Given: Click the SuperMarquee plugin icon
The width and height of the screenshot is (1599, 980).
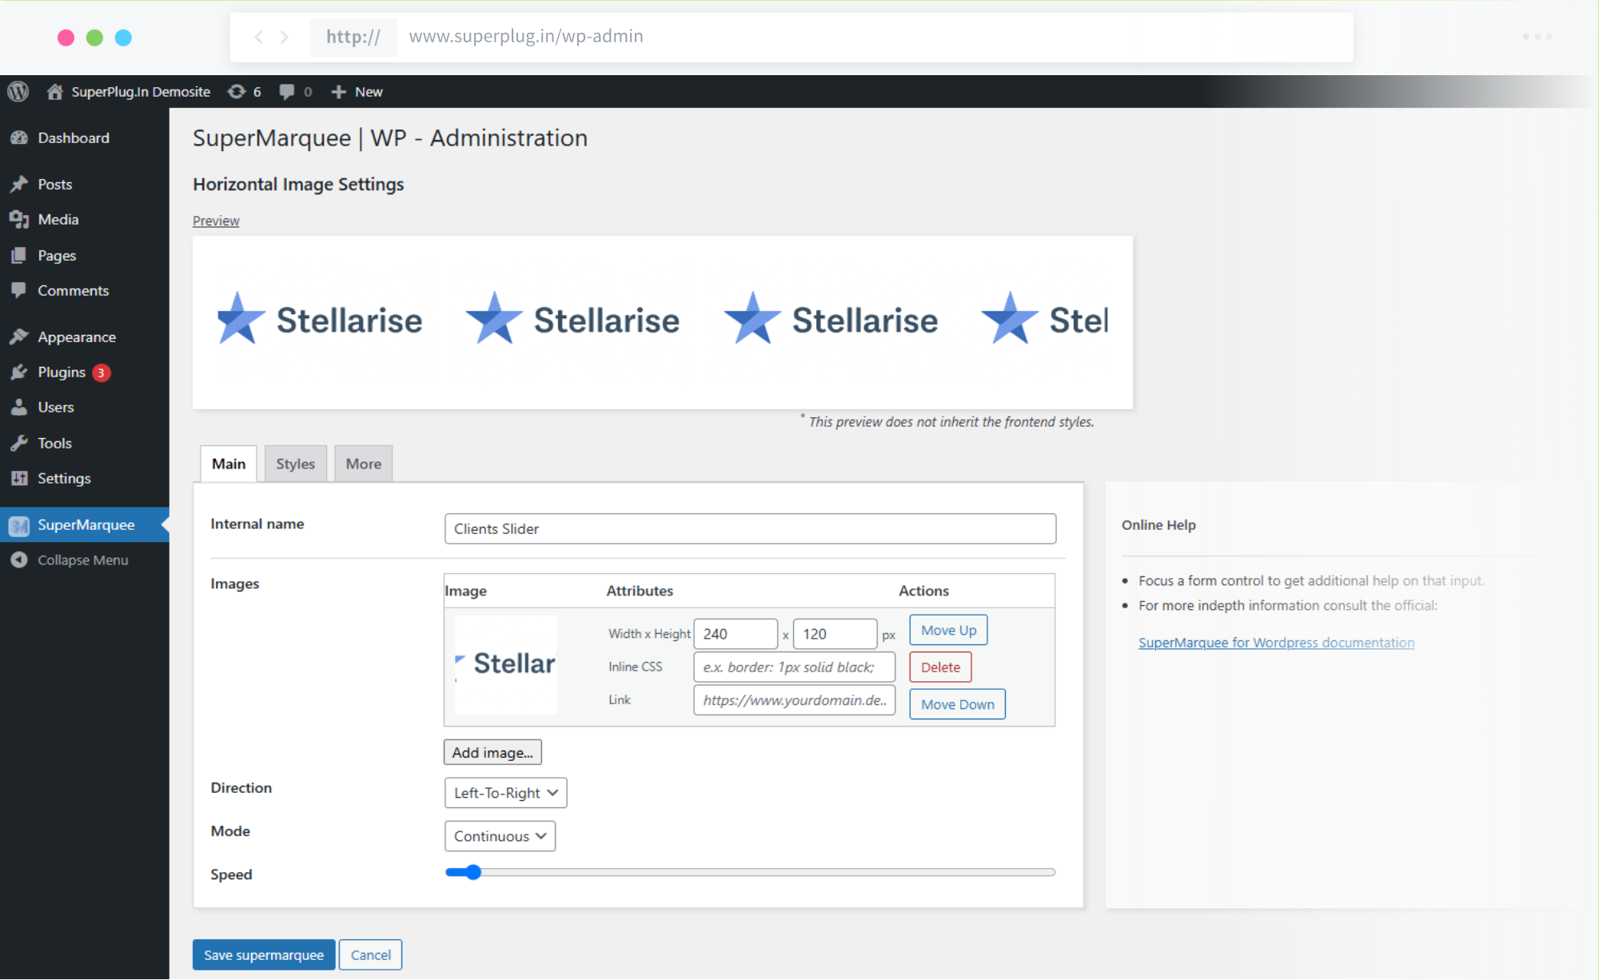Looking at the screenshot, I should coord(19,525).
